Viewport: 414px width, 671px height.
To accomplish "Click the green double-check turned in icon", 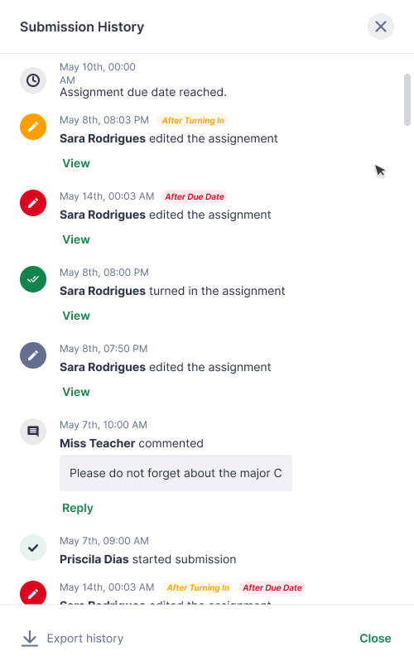I will (x=33, y=279).
